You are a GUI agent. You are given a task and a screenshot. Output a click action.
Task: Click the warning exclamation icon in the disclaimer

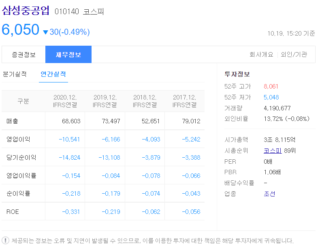(x=6, y=240)
